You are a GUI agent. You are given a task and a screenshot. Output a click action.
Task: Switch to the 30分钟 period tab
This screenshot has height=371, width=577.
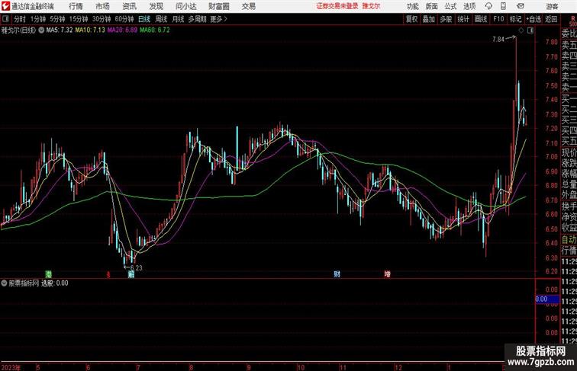102,19
